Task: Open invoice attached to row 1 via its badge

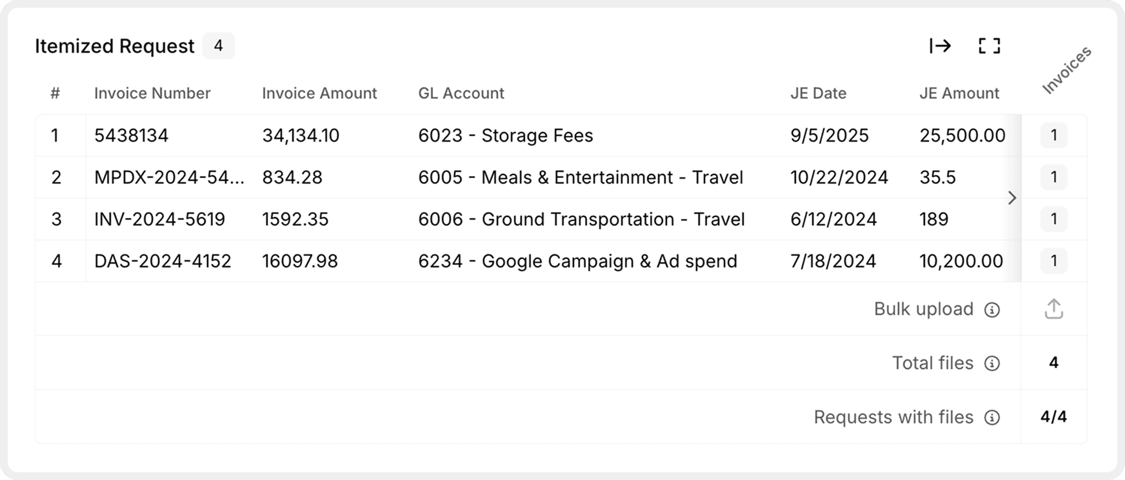Action: tap(1053, 135)
